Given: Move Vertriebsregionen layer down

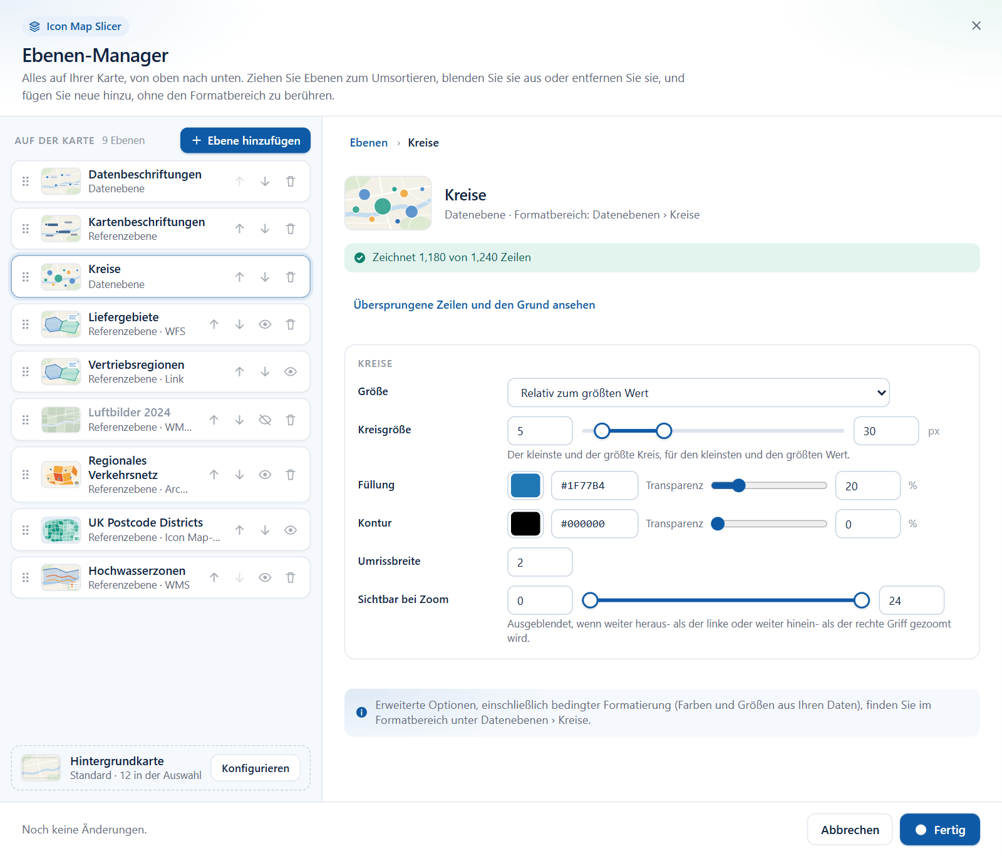Looking at the screenshot, I should coord(265,372).
